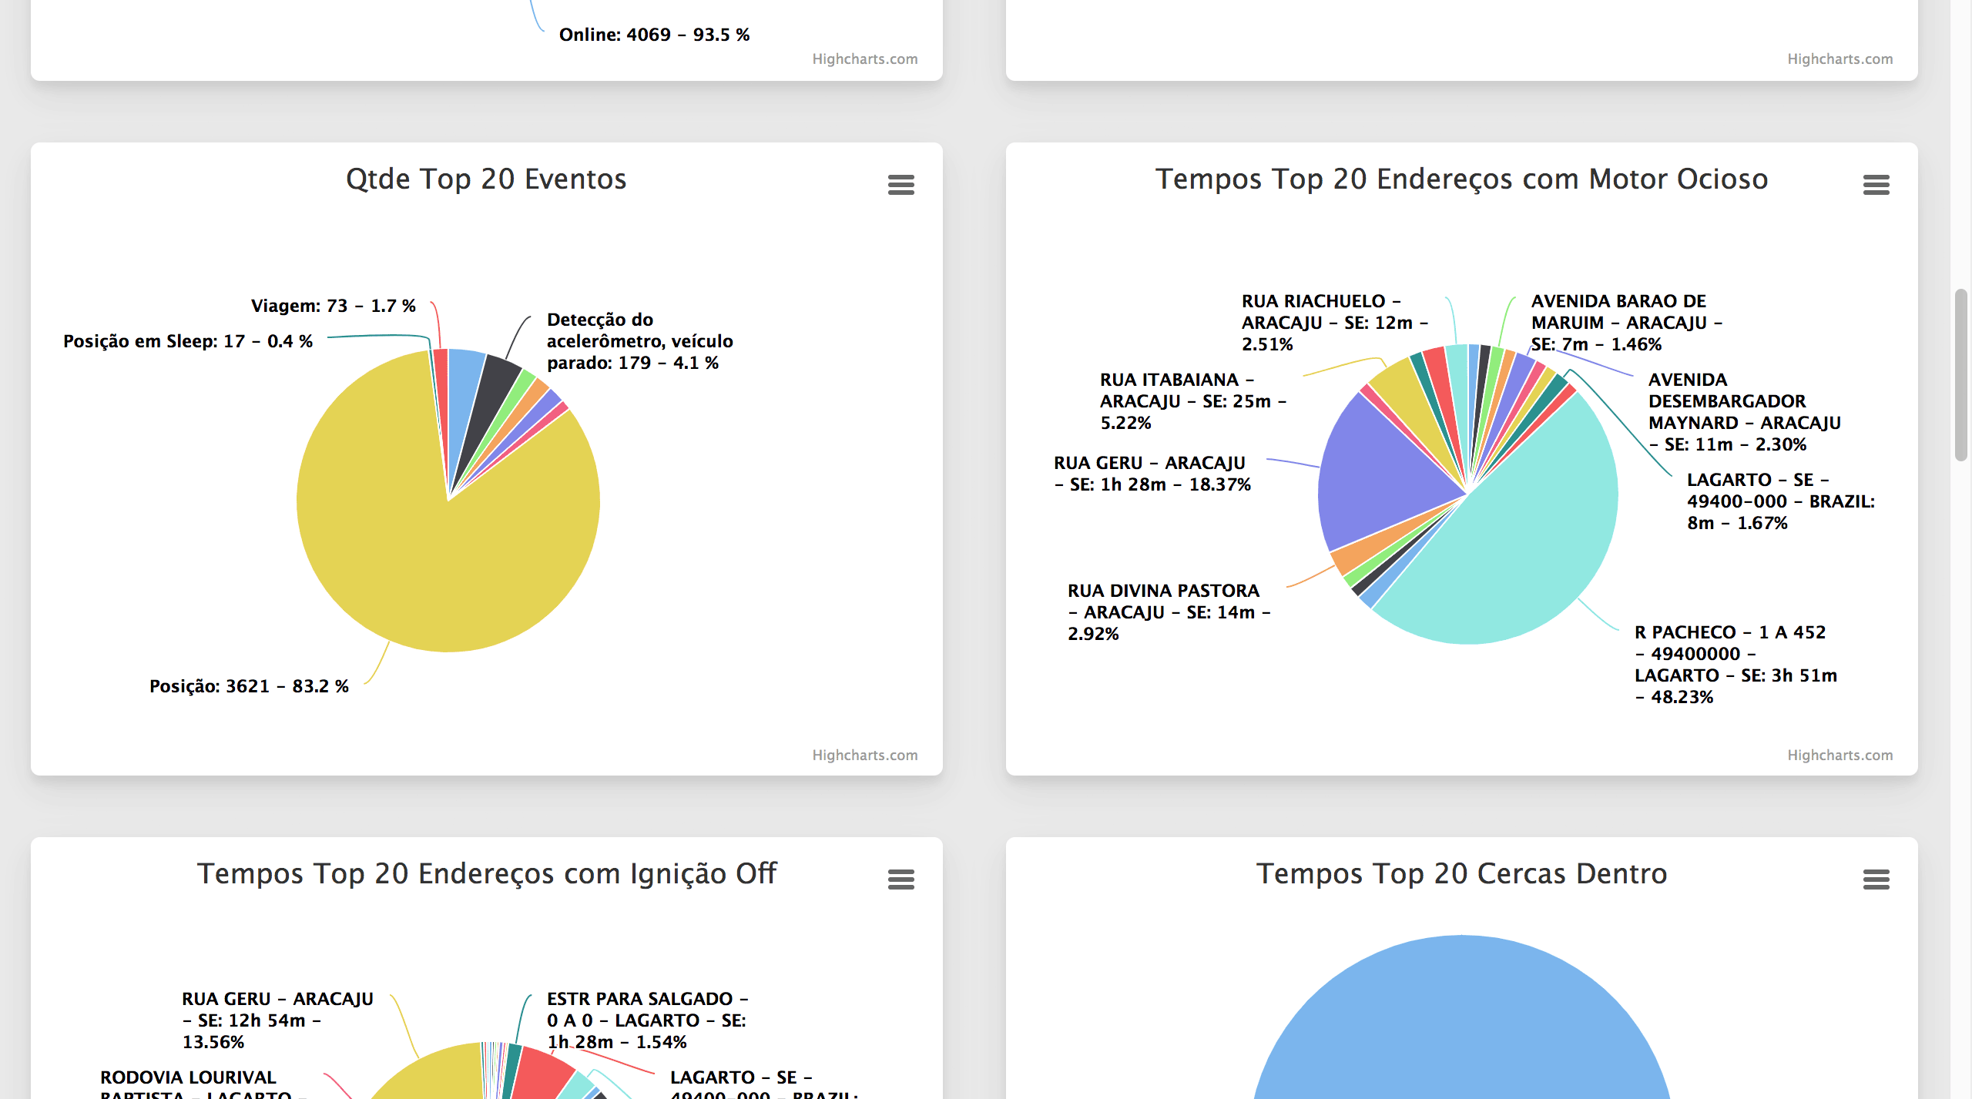Select the 'Qtde Top 20 Eventos' chart title
1972x1099 pixels.
pos(486,179)
